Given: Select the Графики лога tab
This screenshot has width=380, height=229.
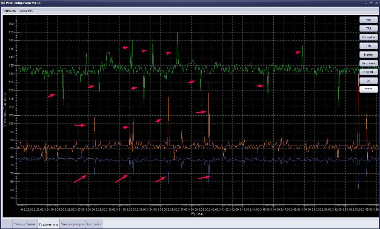Looking at the screenshot, I should tap(48, 224).
